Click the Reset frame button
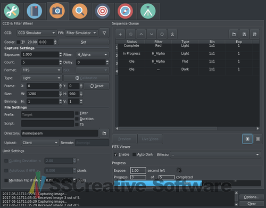Screen dimensions: 266x208 click(x=97, y=86)
